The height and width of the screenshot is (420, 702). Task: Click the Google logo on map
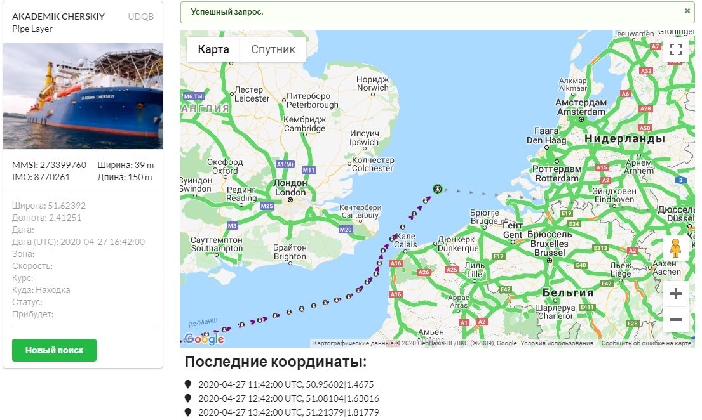click(204, 339)
